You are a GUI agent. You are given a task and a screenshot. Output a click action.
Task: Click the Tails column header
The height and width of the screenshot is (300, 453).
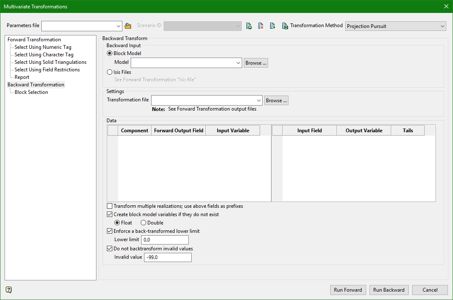coord(407,131)
